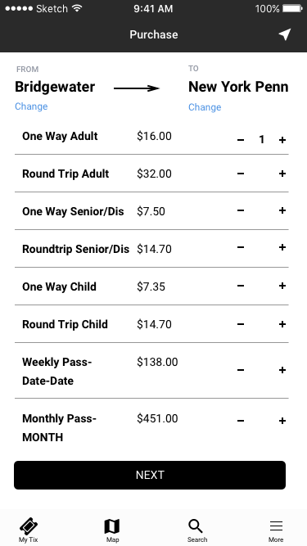The image size is (307, 546).
Task: Increase One Way Adult ticket quantity
Action: [282, 140]
